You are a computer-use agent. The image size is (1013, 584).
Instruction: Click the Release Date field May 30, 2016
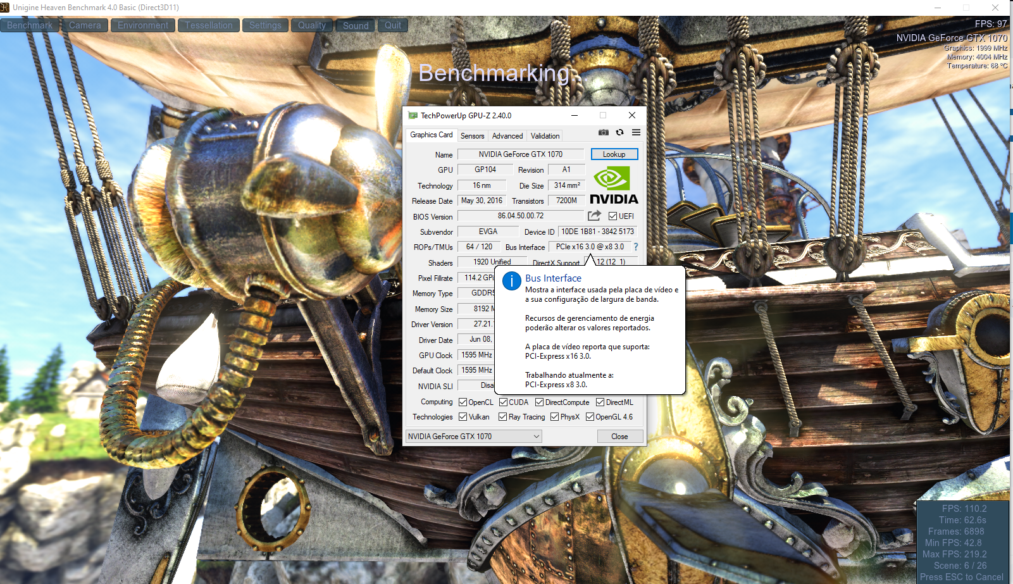(x=482, y=201)
